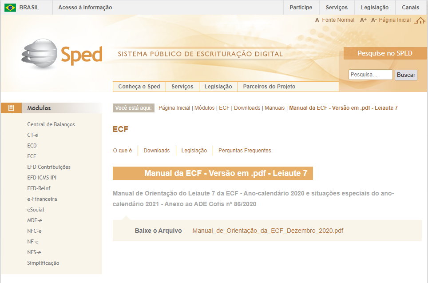Open the EFD ICMS IPI module

tap(42, 178)
